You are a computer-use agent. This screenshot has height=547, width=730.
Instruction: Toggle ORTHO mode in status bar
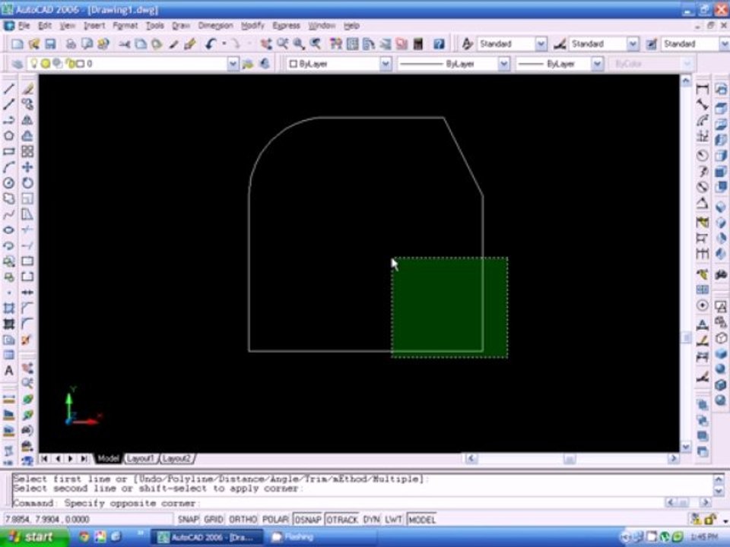(243, 519)
